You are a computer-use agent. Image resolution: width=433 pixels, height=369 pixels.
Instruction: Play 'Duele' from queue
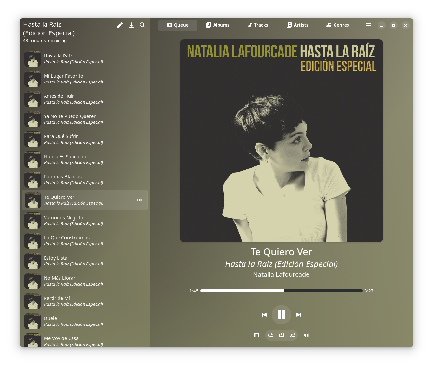click(85, 321)
